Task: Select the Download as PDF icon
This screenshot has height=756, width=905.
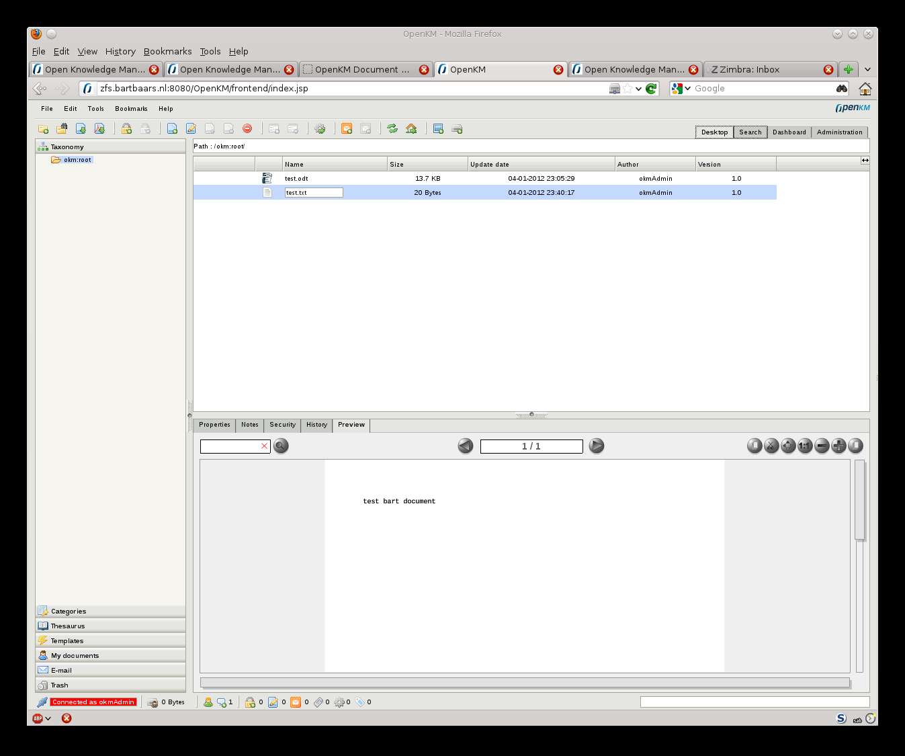Action: [100, 128]
